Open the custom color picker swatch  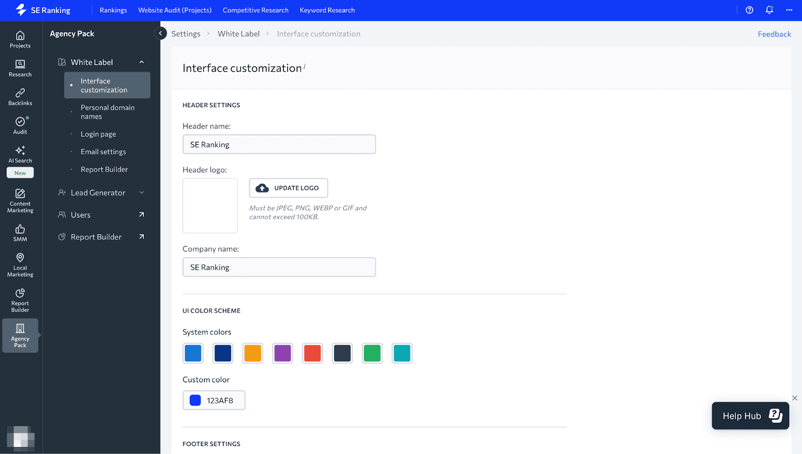pos(195,400)
